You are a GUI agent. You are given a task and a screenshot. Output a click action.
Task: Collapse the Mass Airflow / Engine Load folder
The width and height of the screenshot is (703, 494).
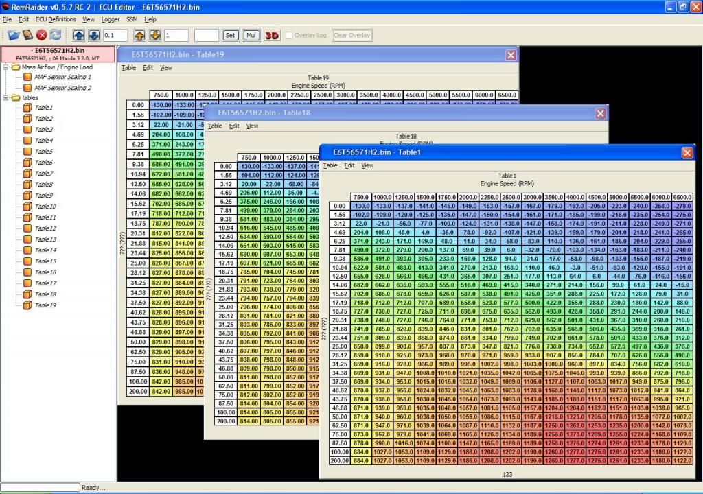point(5,67)
